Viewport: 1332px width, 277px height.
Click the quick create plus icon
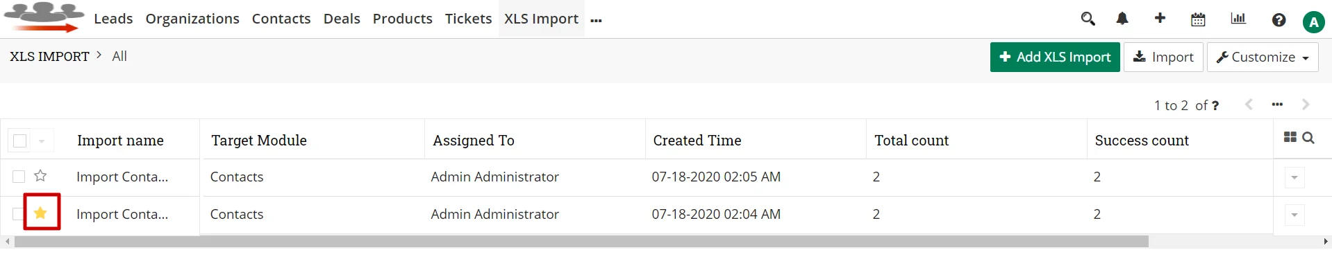pyautogui.click(x=1160, y=19)
